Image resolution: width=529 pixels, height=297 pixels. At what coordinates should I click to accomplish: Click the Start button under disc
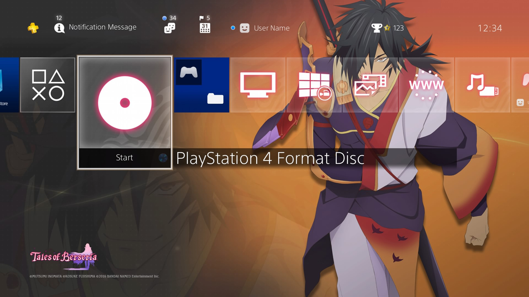124,158
